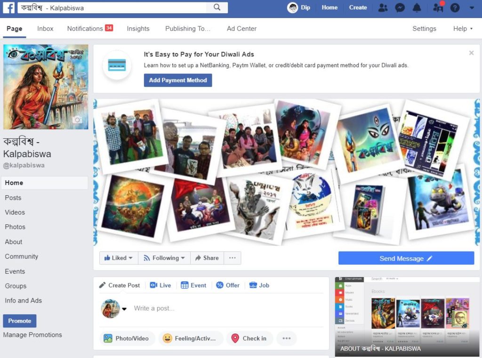Click the Add Payment Method button
Image resolution: width=482 pixels, height=358 pixels.
178,80
